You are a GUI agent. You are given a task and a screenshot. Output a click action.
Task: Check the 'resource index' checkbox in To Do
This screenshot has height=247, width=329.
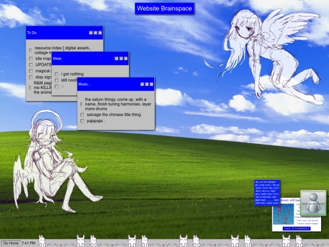coord(30,51)
